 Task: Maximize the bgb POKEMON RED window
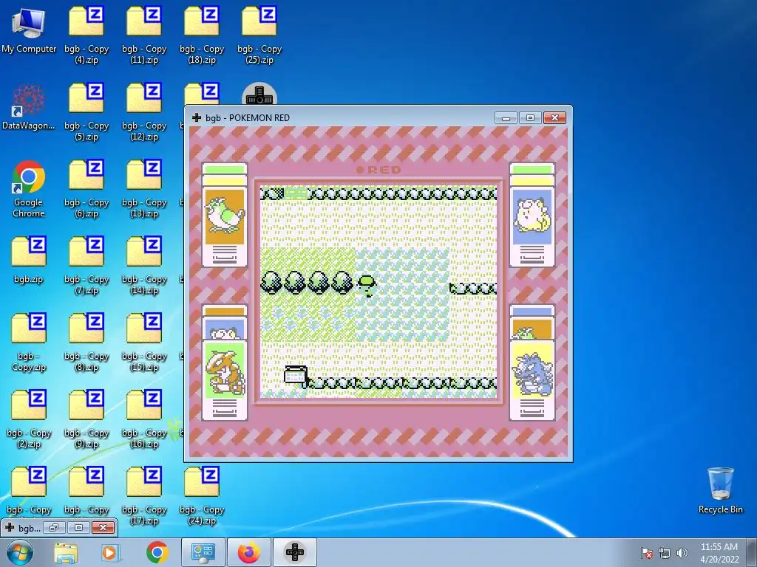[530, 118]
